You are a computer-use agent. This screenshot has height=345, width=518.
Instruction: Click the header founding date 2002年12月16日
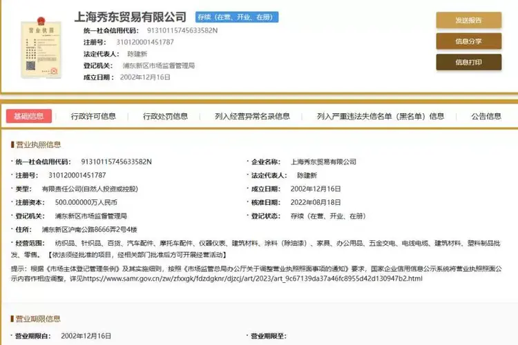tap(145, 77)
